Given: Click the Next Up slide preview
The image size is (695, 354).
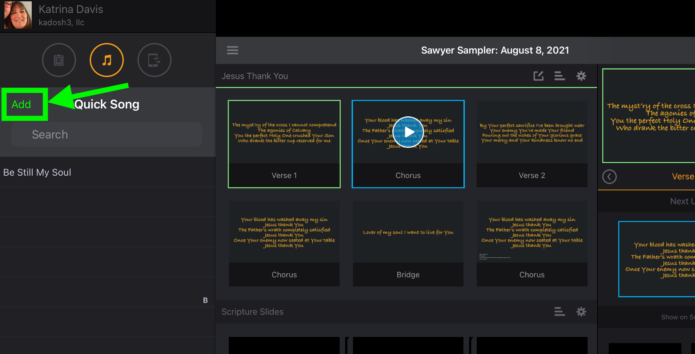Looking at the screenshot, I should 657,259.
